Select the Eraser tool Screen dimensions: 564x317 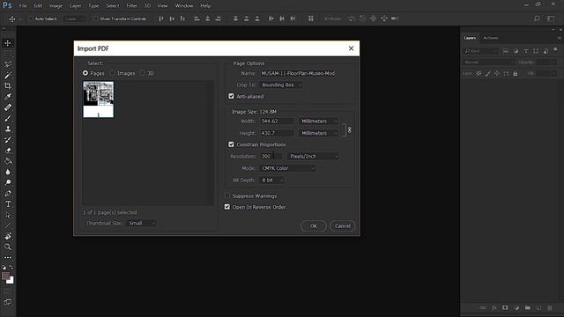coord(8,151)
